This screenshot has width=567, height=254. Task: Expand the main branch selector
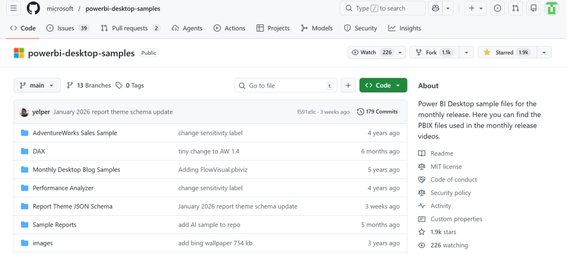point(37,85)
